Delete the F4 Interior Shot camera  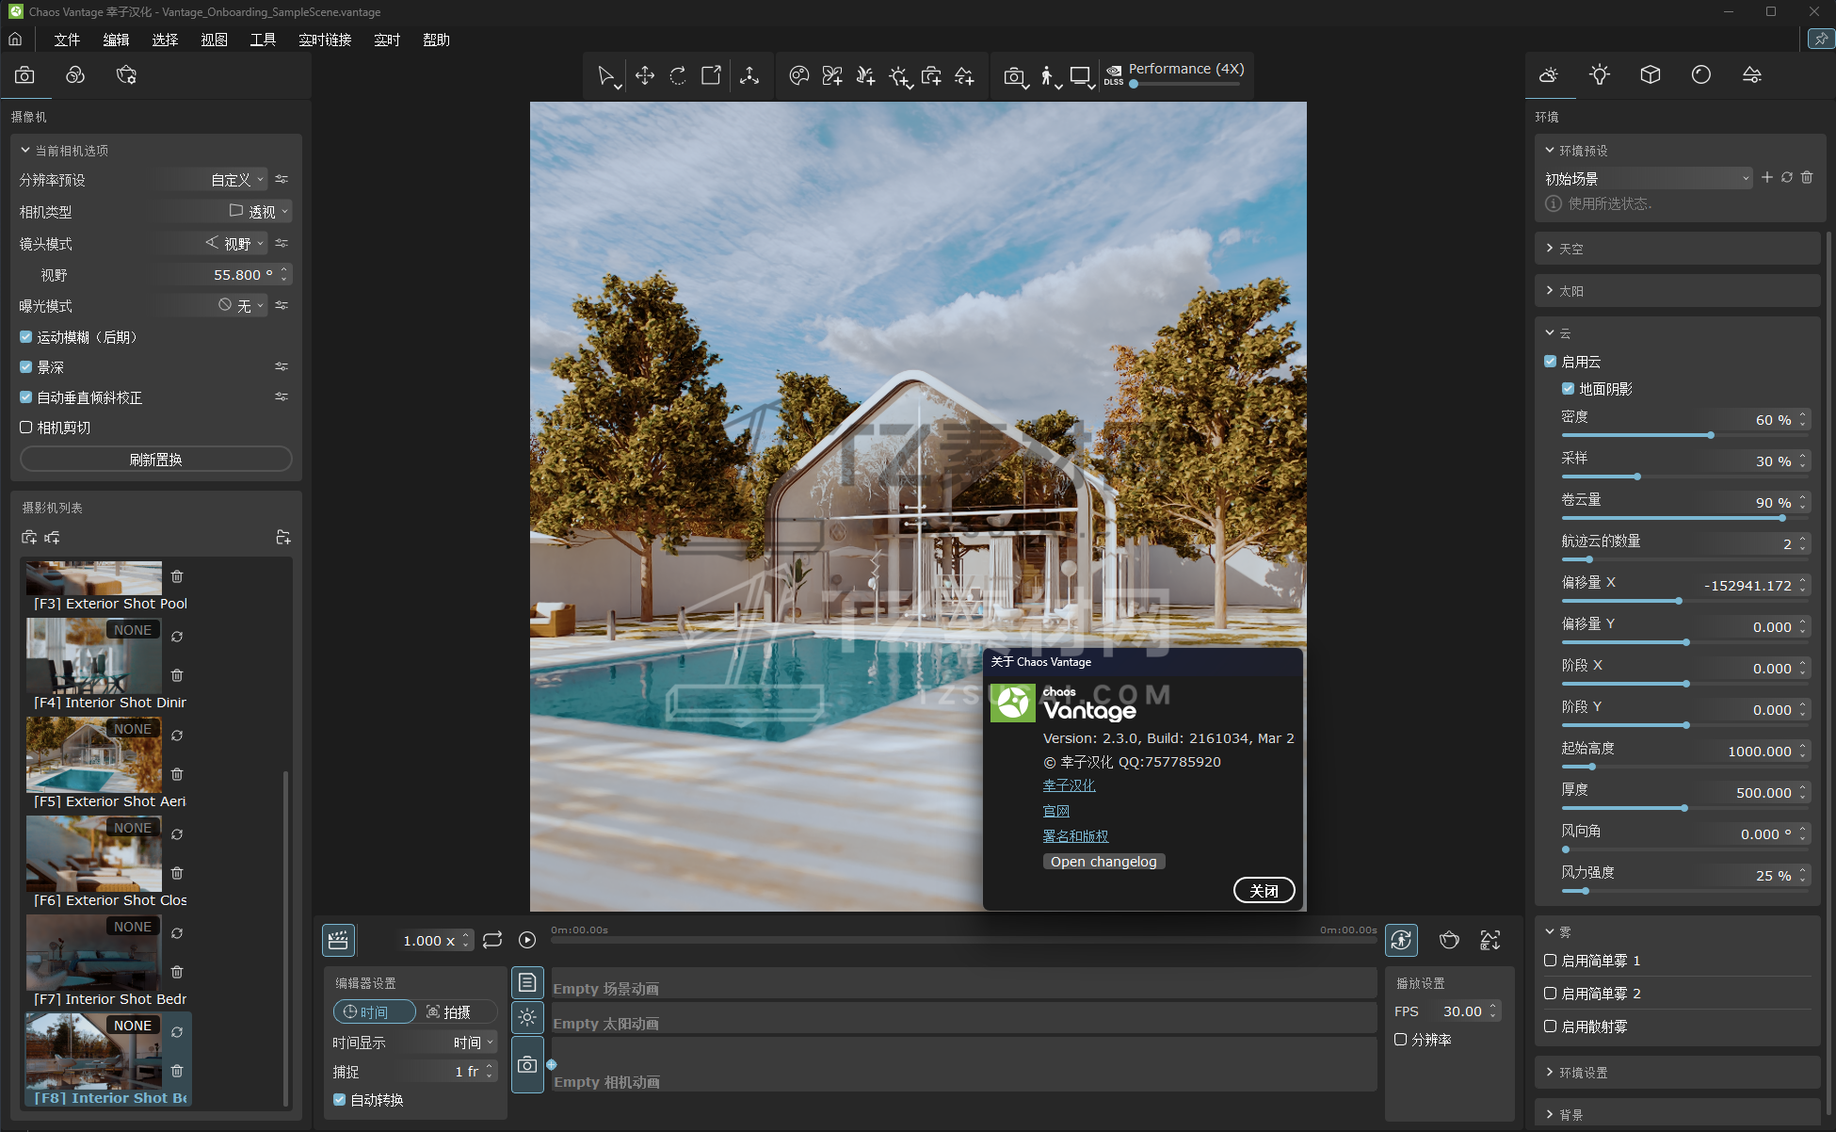coord(177,675)
